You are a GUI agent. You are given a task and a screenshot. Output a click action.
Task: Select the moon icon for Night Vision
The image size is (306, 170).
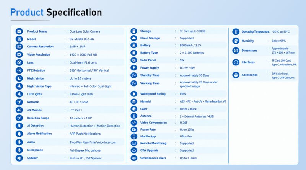pos(19,78)
